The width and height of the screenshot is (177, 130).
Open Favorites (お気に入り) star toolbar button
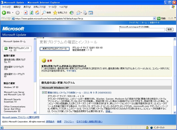pos(60,13)
